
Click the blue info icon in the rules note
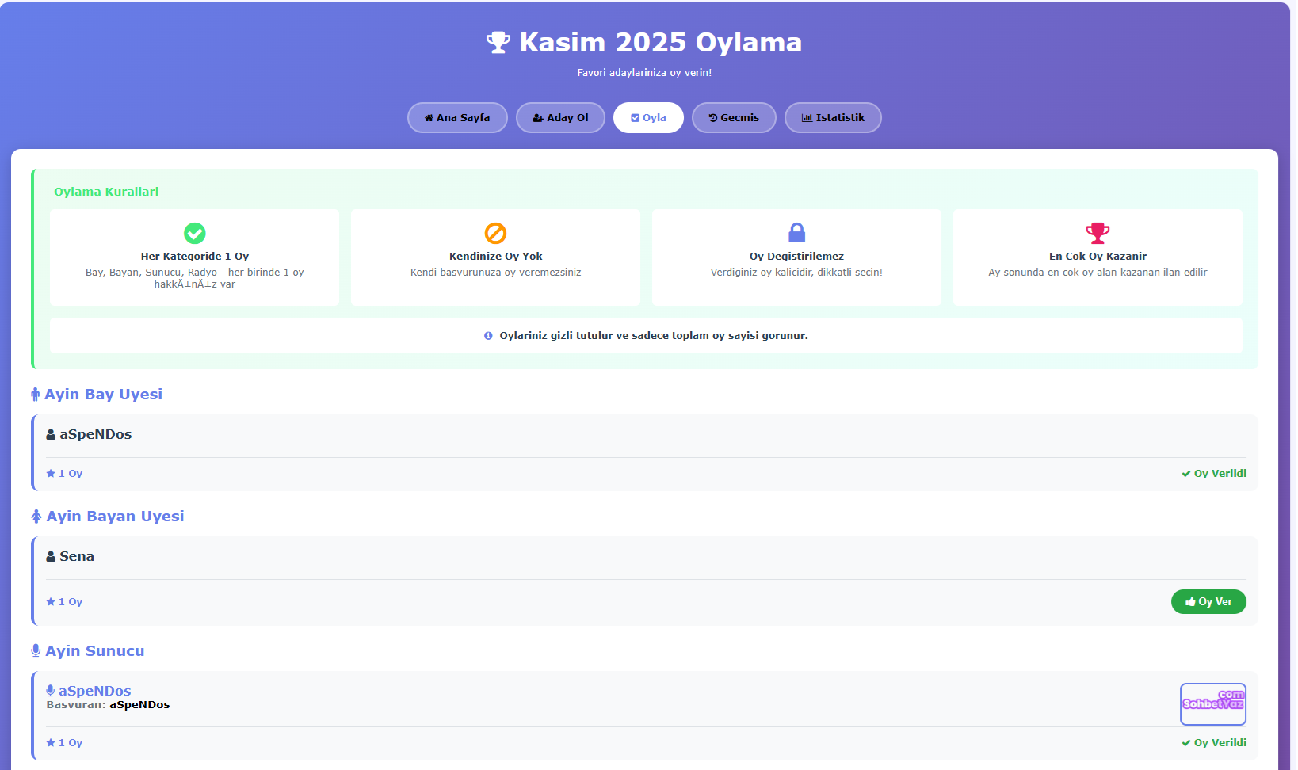point(488,336)
